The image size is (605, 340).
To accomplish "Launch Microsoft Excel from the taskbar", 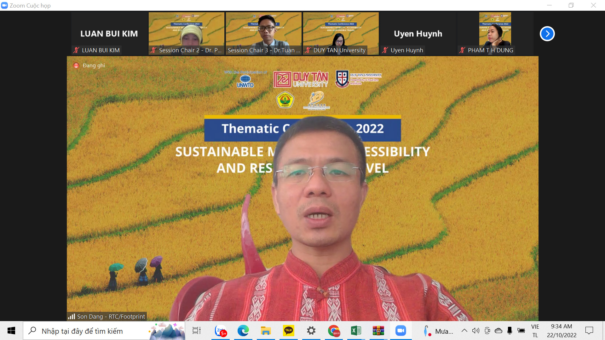I will click(x=356, y=331).
